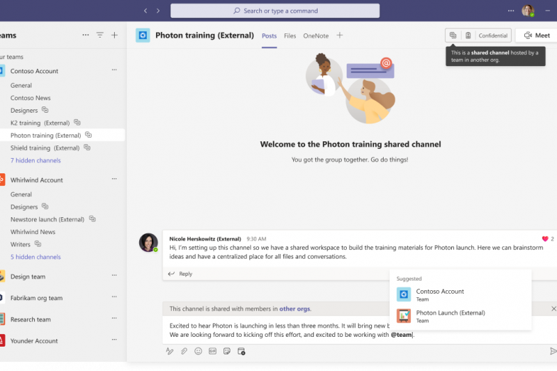Open the GIF picker
This screenshot has height=371, width=557.
(x=212, y=351)
